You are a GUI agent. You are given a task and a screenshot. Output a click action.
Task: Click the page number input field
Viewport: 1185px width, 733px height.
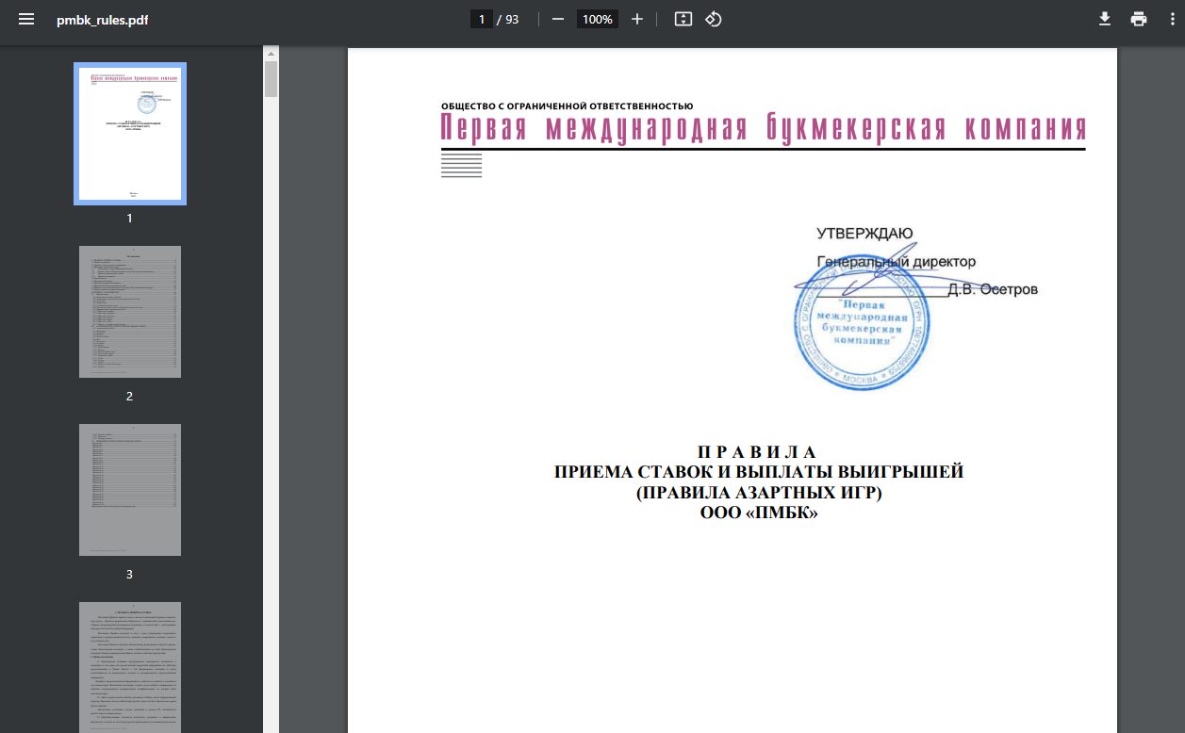[482, 19]
